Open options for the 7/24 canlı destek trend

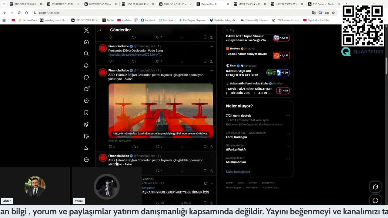pyautogui.click(x=288, y=116)
